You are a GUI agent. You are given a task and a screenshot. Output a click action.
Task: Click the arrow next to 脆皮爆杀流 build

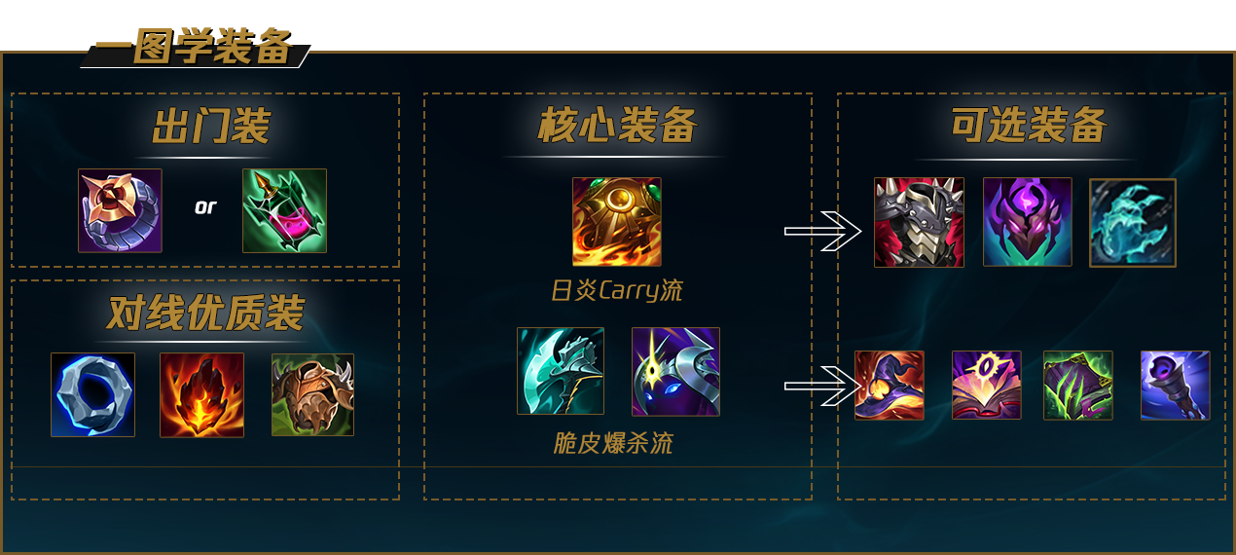(823, 387)
